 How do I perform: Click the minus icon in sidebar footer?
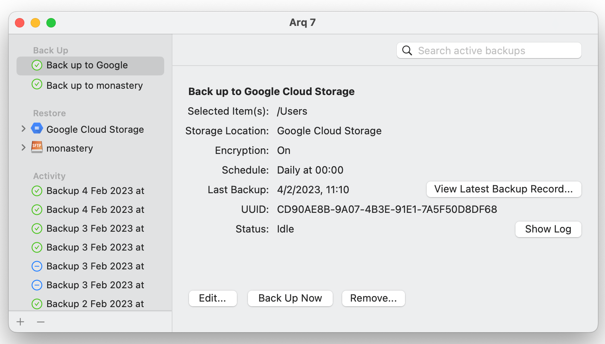(x=41, y=322)
